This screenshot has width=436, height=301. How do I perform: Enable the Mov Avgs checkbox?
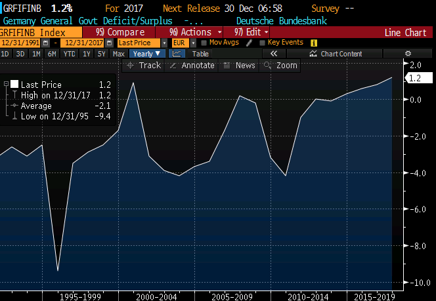point(204,43)
